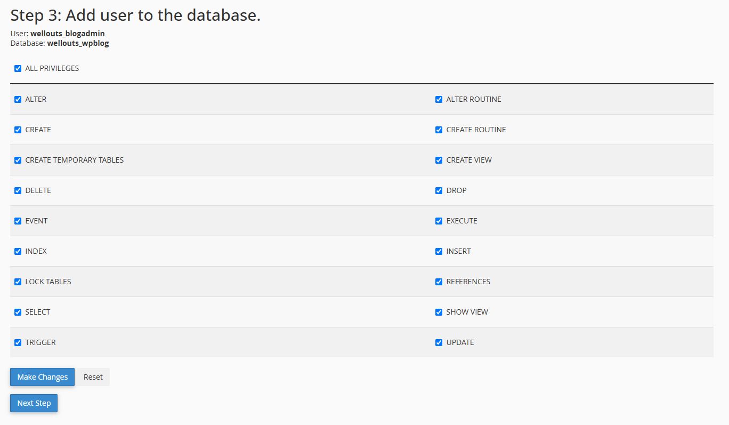Uncheck the ALL PRIVILEGES checkbox
This screenshot has width=729, height=425.
(x=18, y=68)
